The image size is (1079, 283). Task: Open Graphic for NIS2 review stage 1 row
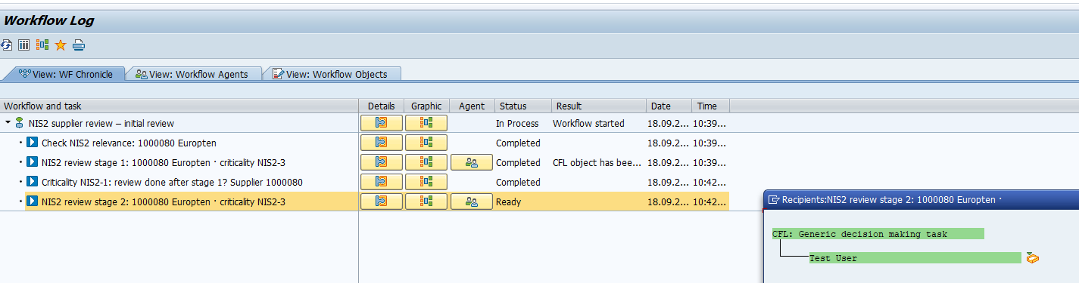coord(426,162)
